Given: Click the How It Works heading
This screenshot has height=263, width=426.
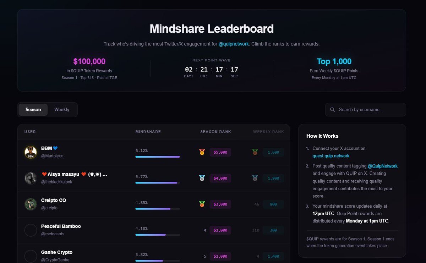Looking at the screenshot, I should click(322, 136).
